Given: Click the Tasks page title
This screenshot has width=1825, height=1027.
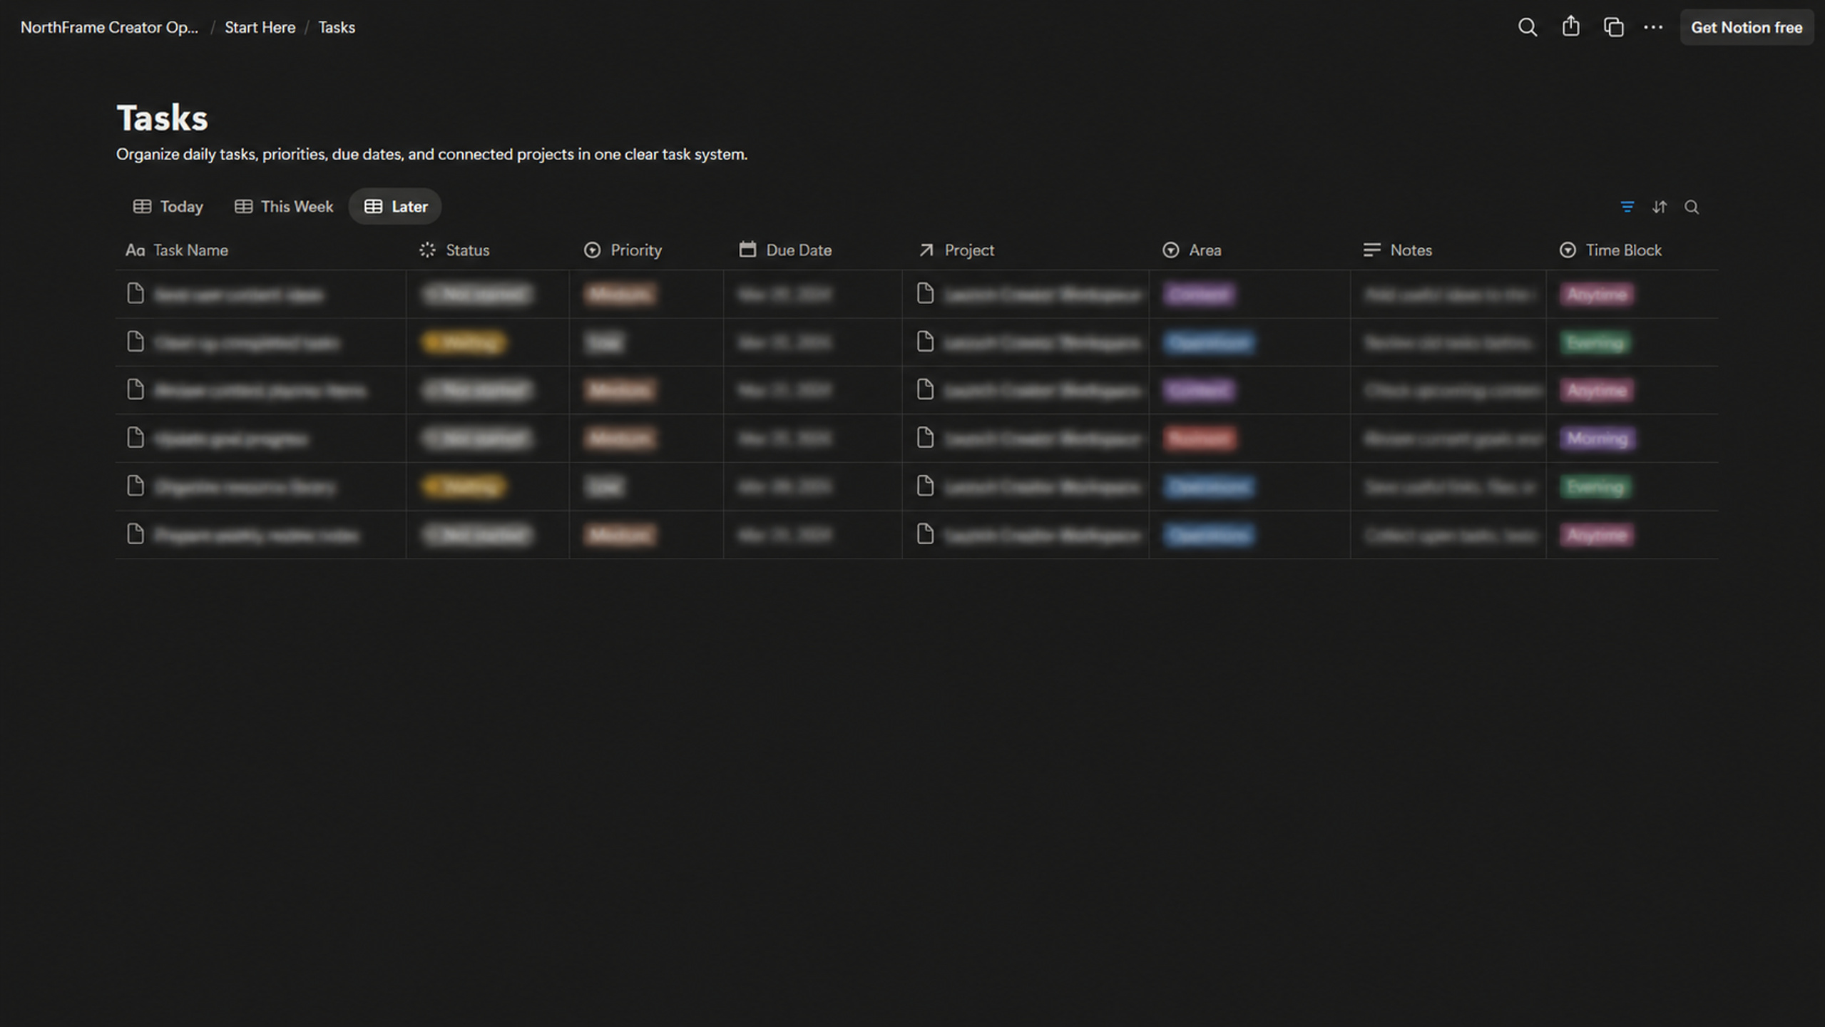Looking at the screenshot, I should coord(162,118).
